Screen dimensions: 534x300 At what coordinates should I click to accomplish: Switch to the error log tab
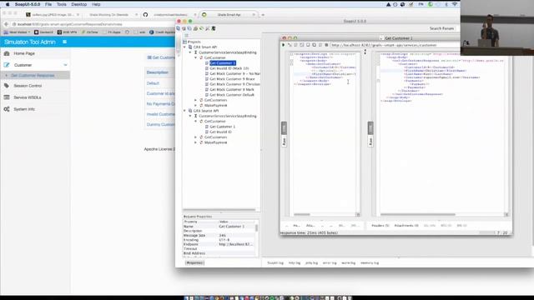(330, 263)
